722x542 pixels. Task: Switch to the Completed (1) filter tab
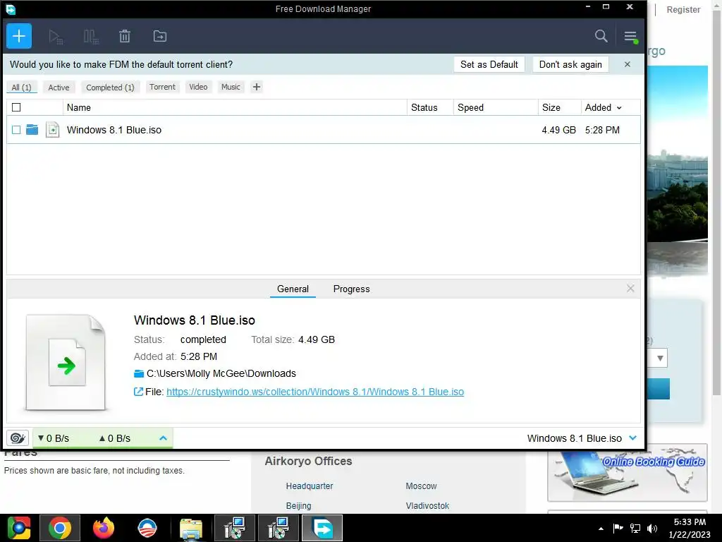pos(110,87)
